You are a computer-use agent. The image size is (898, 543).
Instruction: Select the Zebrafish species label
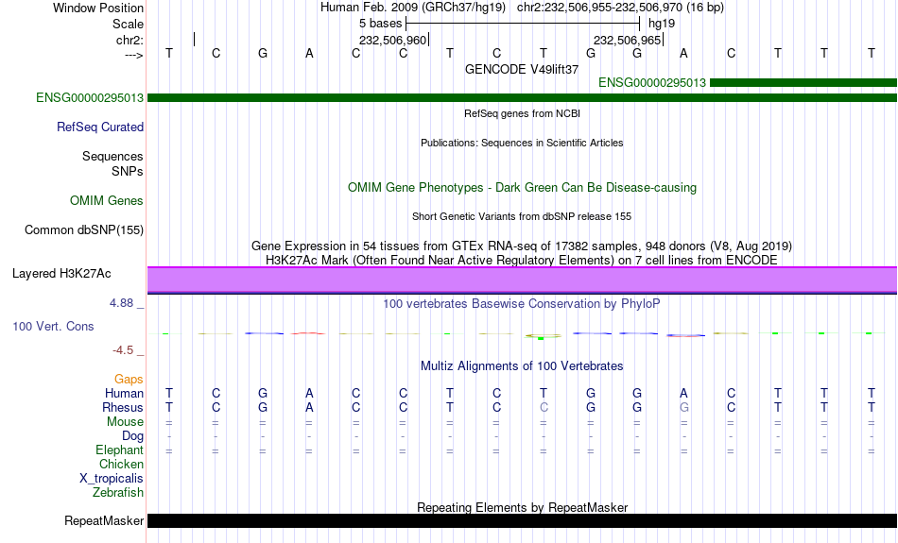point(118,493)
